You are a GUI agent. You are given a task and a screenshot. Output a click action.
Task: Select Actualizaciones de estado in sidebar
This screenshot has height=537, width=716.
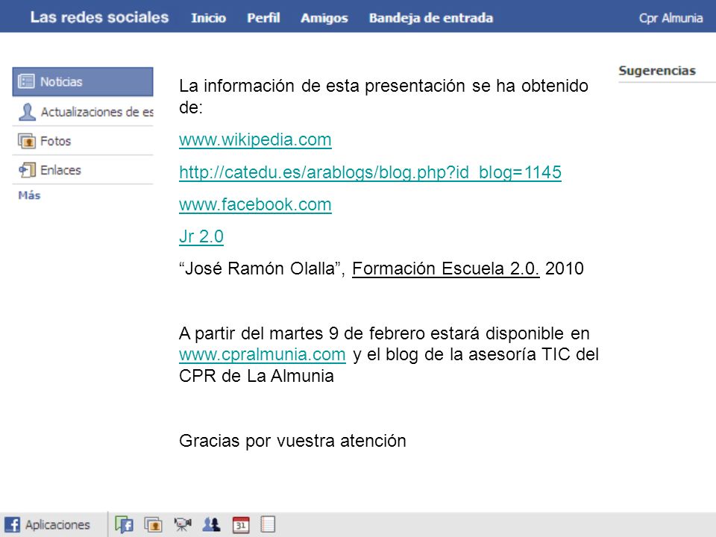coord(83,111)
